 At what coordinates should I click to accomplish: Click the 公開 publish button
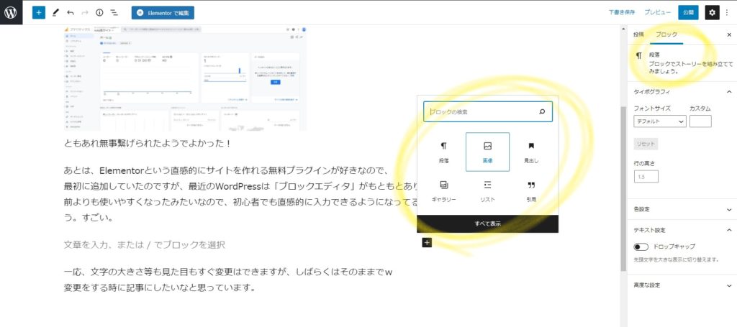tap(688, 12)
